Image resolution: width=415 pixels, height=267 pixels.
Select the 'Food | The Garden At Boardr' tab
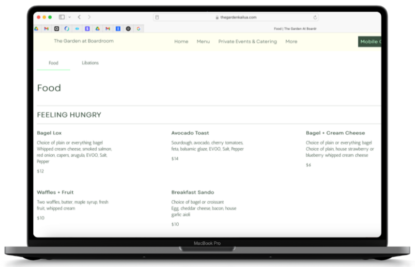[295, 29]
